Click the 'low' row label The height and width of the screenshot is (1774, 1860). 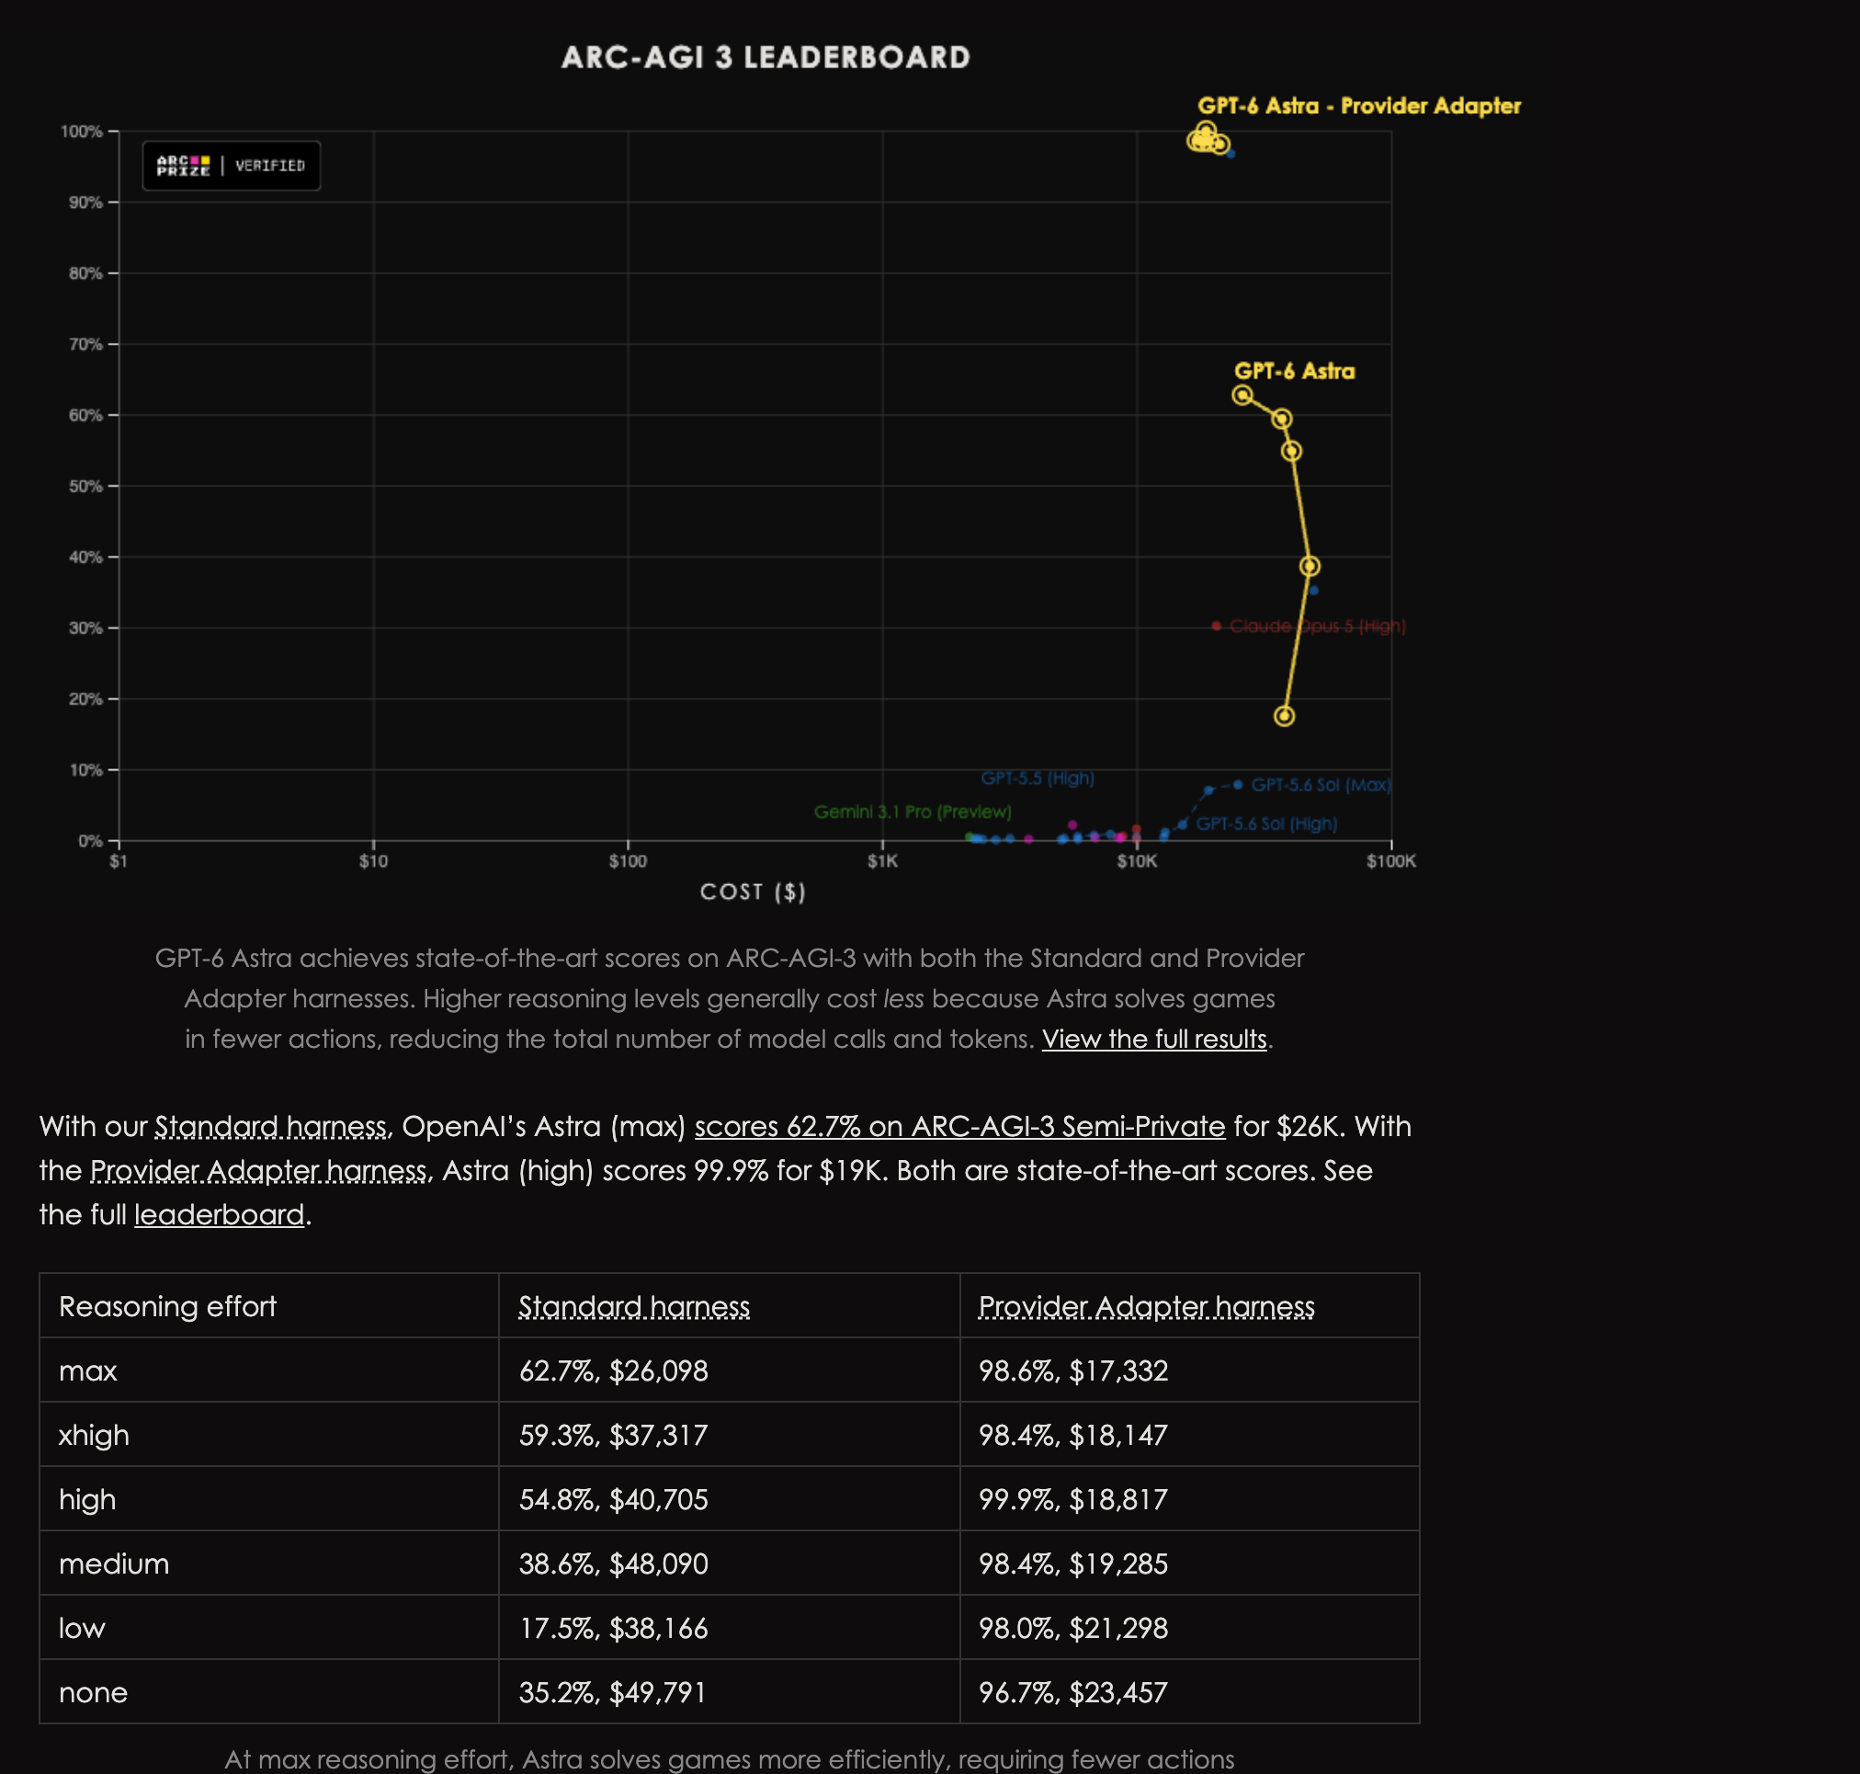pyautogui.click(x=81, y=1628)
